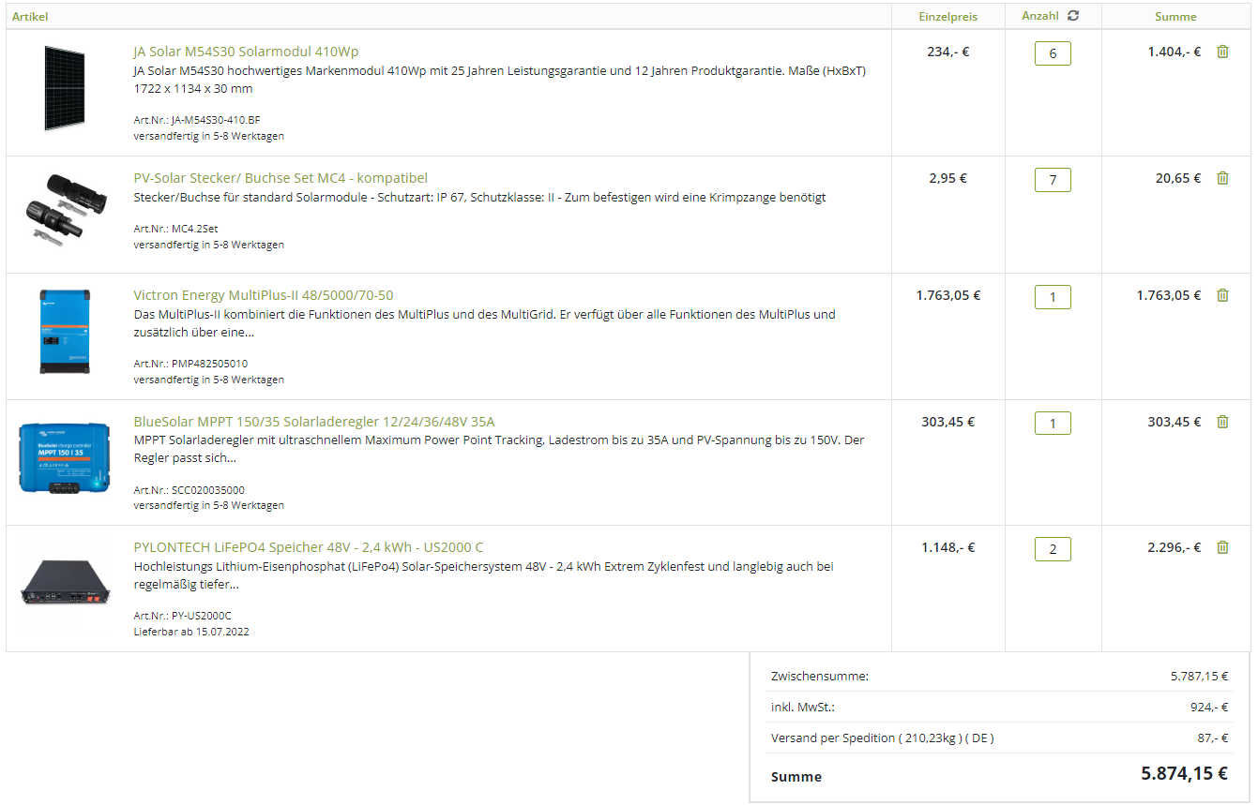1258x805 pixels.
Task: Open Victron Energy MultiPlus-II 48/5000/70-50 link
Action: coord(264,295)
